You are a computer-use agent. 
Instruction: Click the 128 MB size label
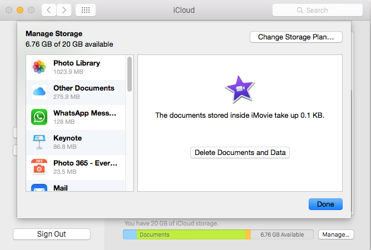coord(64,122)
